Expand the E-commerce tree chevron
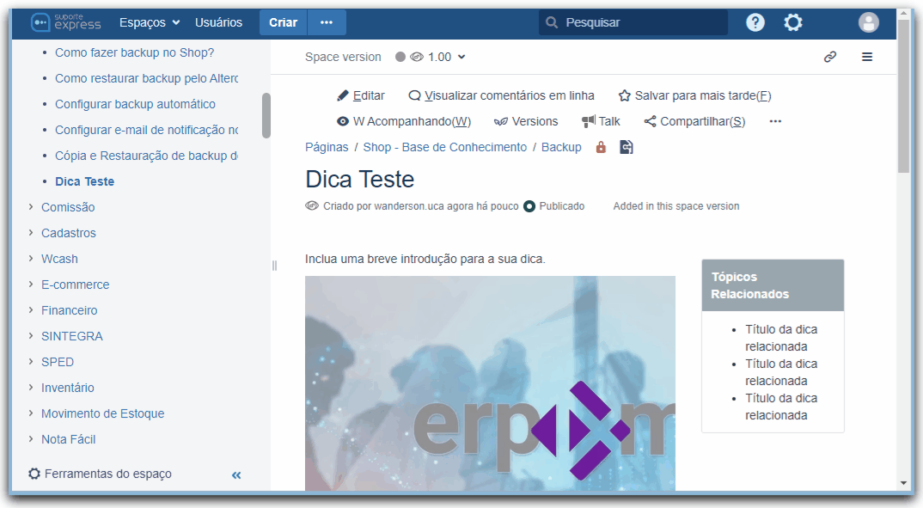Image resolution: width=923 pixels, height=508 pixels. (31, 285)
